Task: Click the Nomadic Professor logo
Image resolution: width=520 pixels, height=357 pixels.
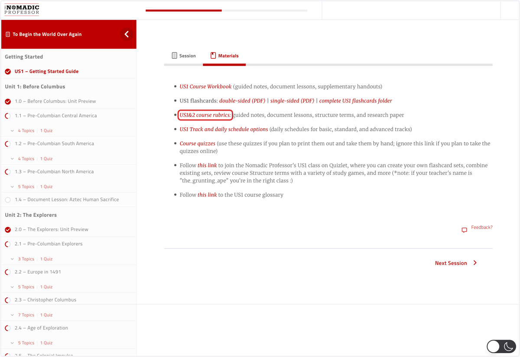Action: tap(22, 10)
